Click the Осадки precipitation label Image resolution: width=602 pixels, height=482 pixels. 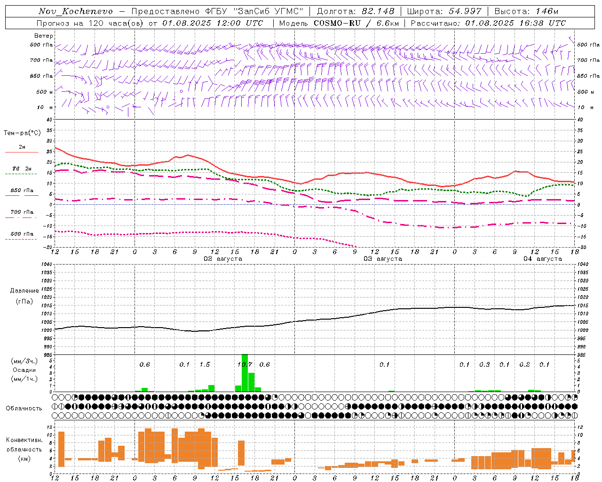24,370
